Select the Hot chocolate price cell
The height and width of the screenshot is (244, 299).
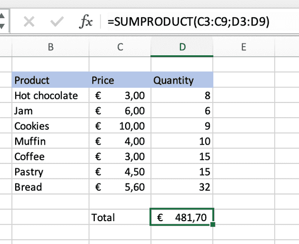pyautogui.click(x=120, y=95)
